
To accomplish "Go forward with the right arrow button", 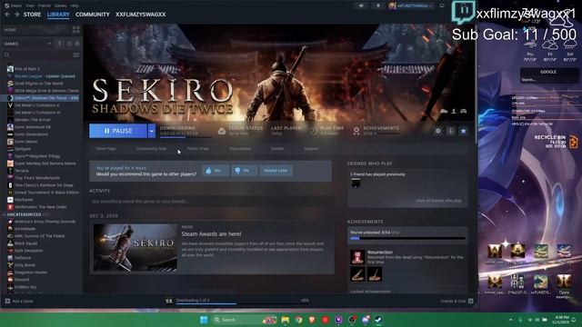I will (16, 15).
